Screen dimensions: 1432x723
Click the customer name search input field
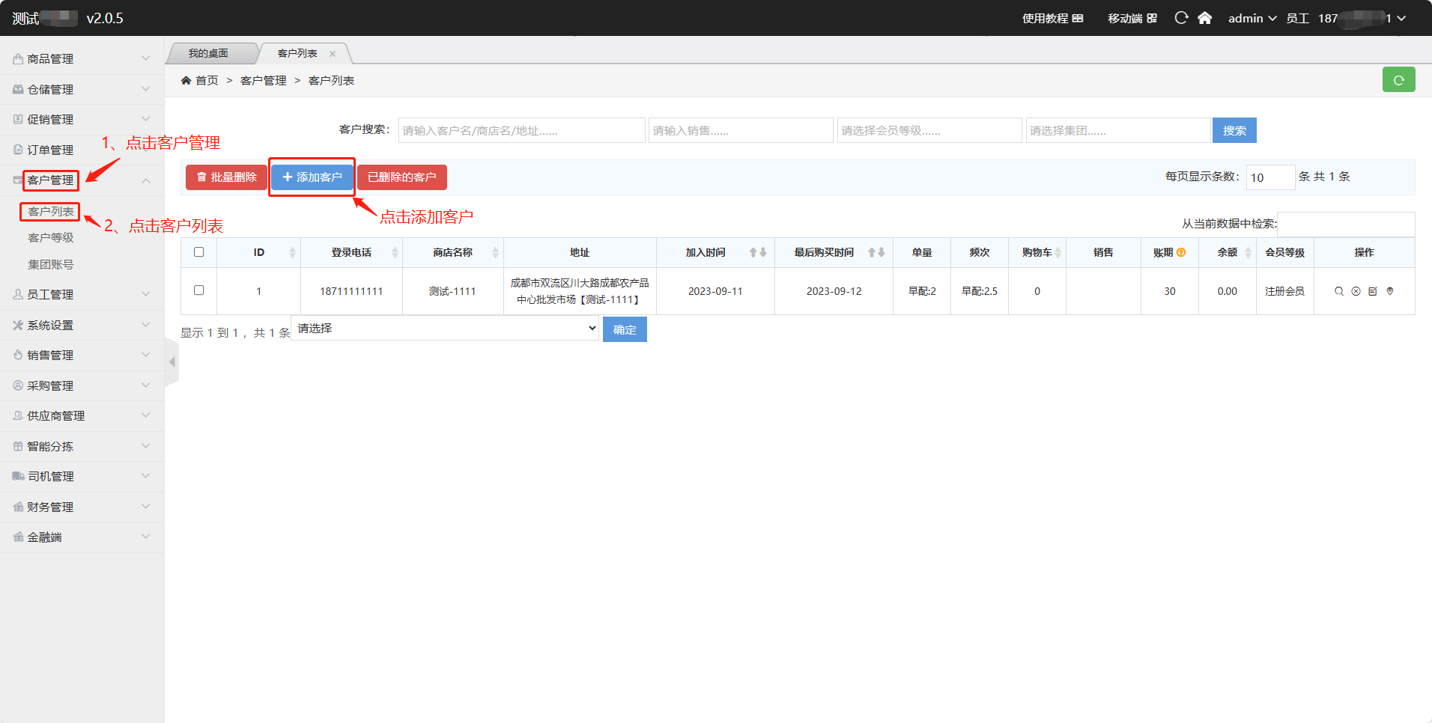(521, 130)
